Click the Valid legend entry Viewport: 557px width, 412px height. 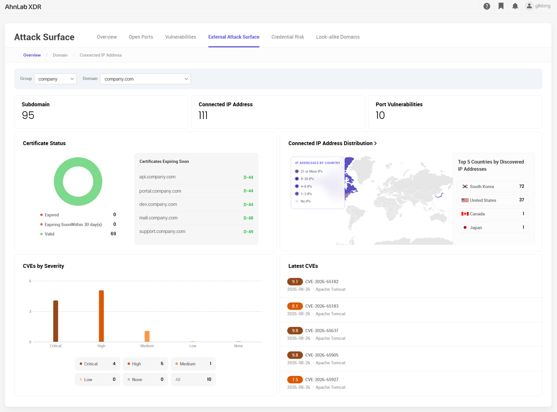click(x=78, y=234)
